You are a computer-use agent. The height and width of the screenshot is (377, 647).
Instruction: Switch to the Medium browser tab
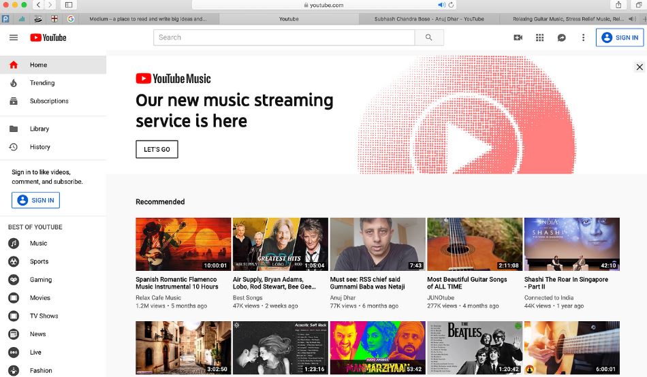coord(148,19)
